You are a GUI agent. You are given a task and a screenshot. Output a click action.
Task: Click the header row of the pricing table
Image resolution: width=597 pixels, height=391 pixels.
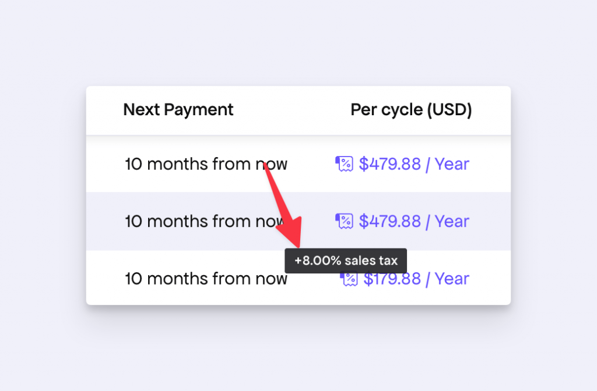tap(298, 109)
